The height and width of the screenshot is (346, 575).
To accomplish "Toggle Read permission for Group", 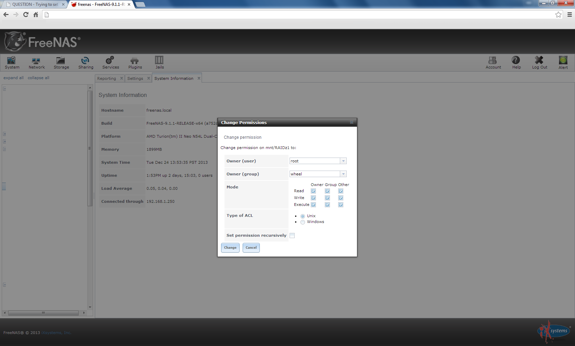I will coord(327,191).
